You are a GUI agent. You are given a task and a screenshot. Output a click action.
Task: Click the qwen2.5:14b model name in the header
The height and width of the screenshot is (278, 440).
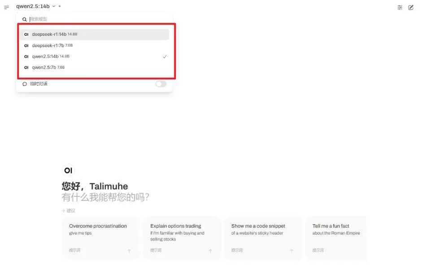click(x=33, y=6)
